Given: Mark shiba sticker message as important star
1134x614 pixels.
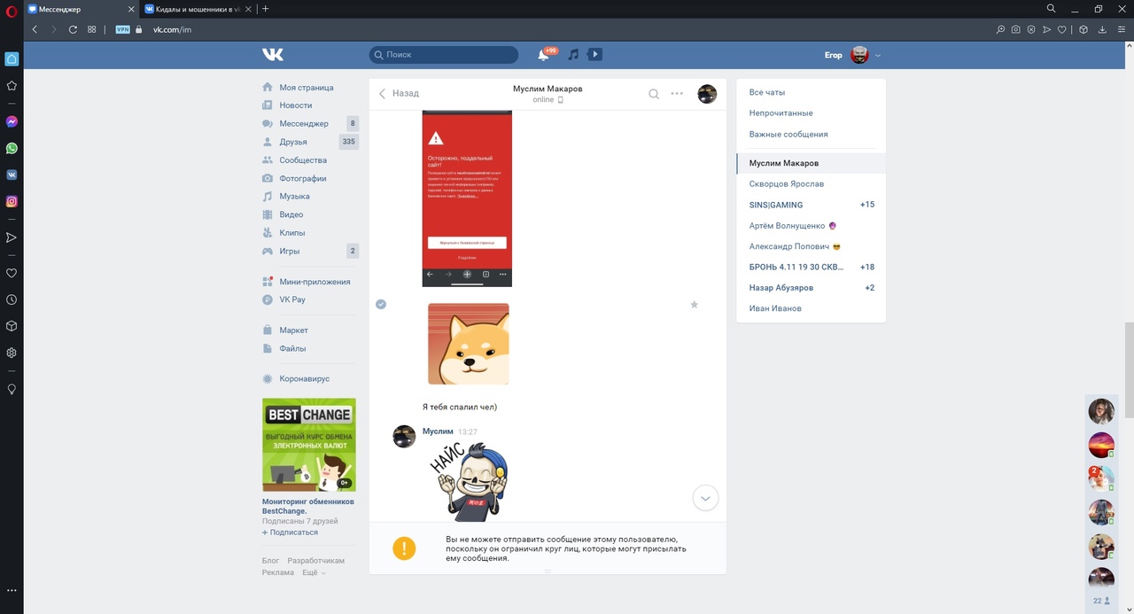Looking at the screenshot, I should click(694, 305).
